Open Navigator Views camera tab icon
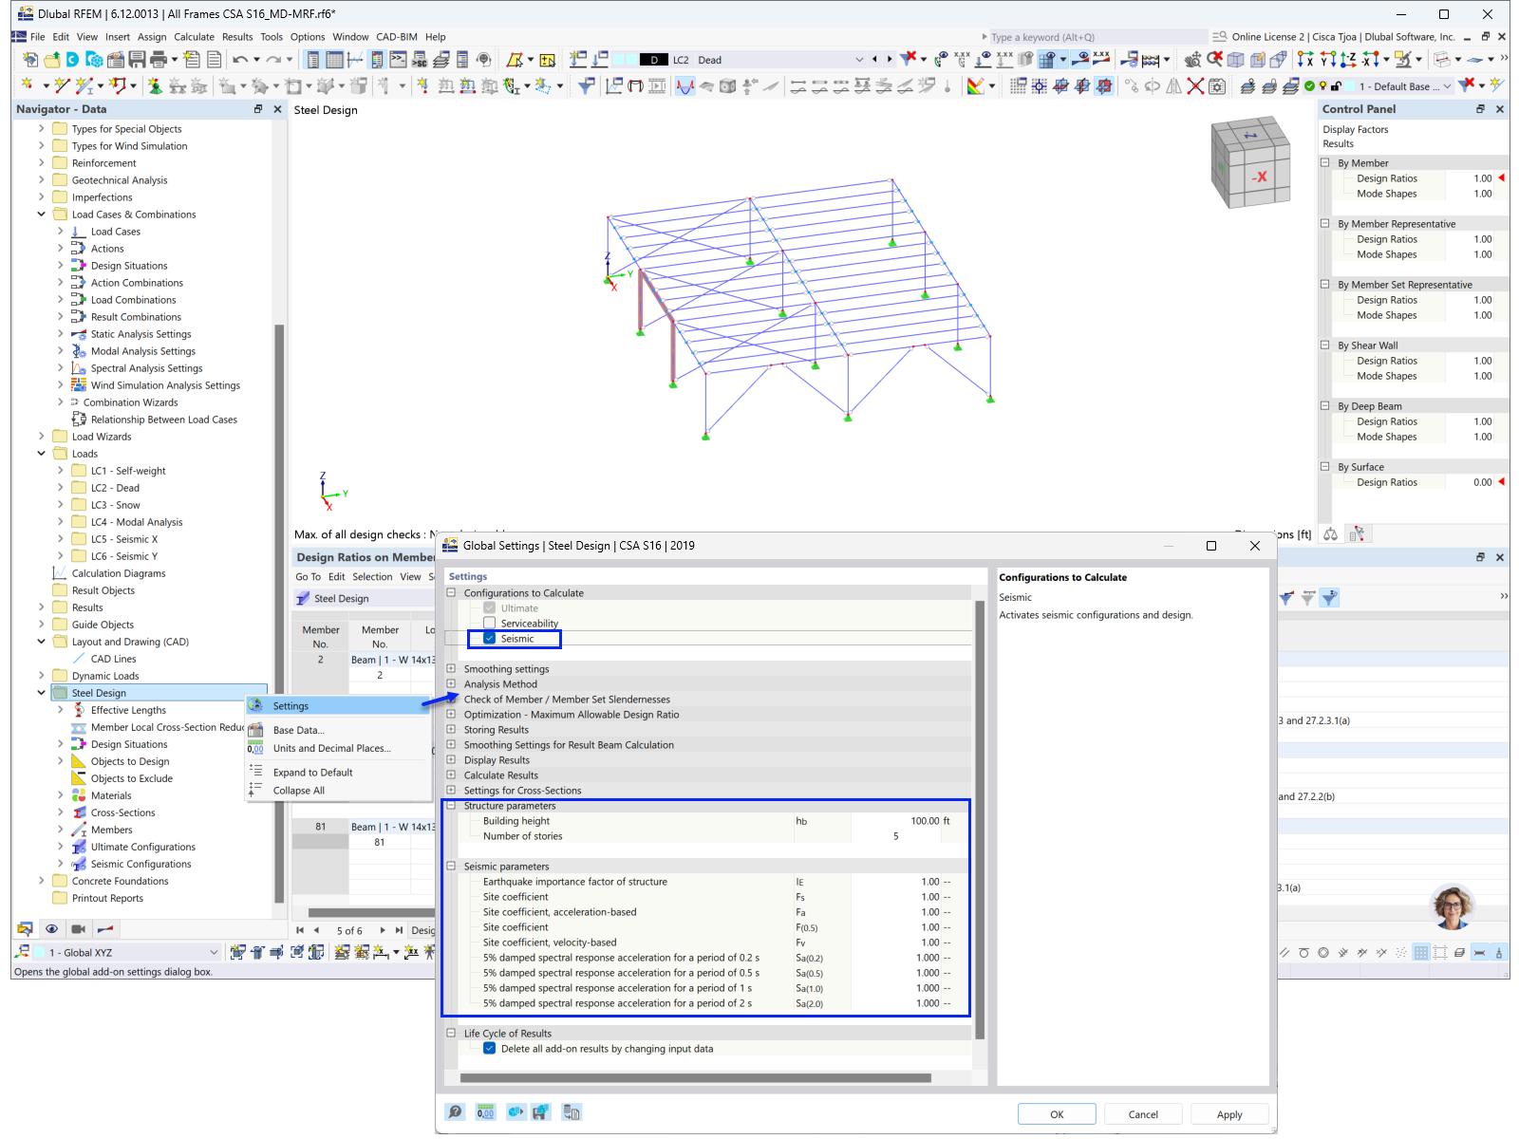 pyautogui.click(x=79, y=929)
